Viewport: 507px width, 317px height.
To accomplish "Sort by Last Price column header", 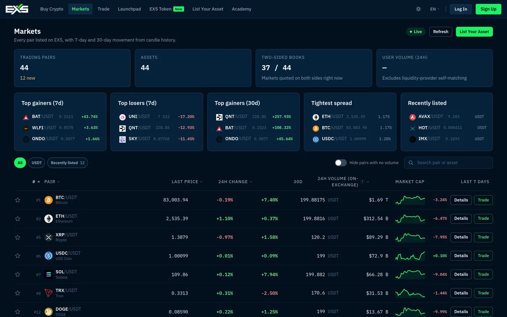I will [x=187, y=182].
